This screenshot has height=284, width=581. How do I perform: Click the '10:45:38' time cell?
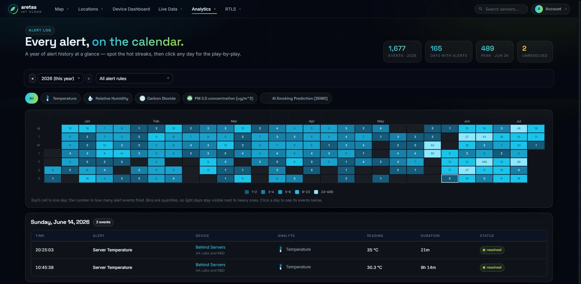pos(45,267)
